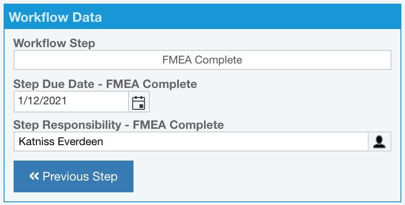Click the FMEA Complete text in Workflow Step
The height and width of the screenshot is (205, 405).
pyautogui.click(x=202, y=60)
